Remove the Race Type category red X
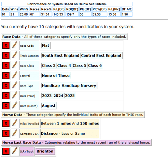The width and height of the screenshot is (168, 162). [6, 86]
